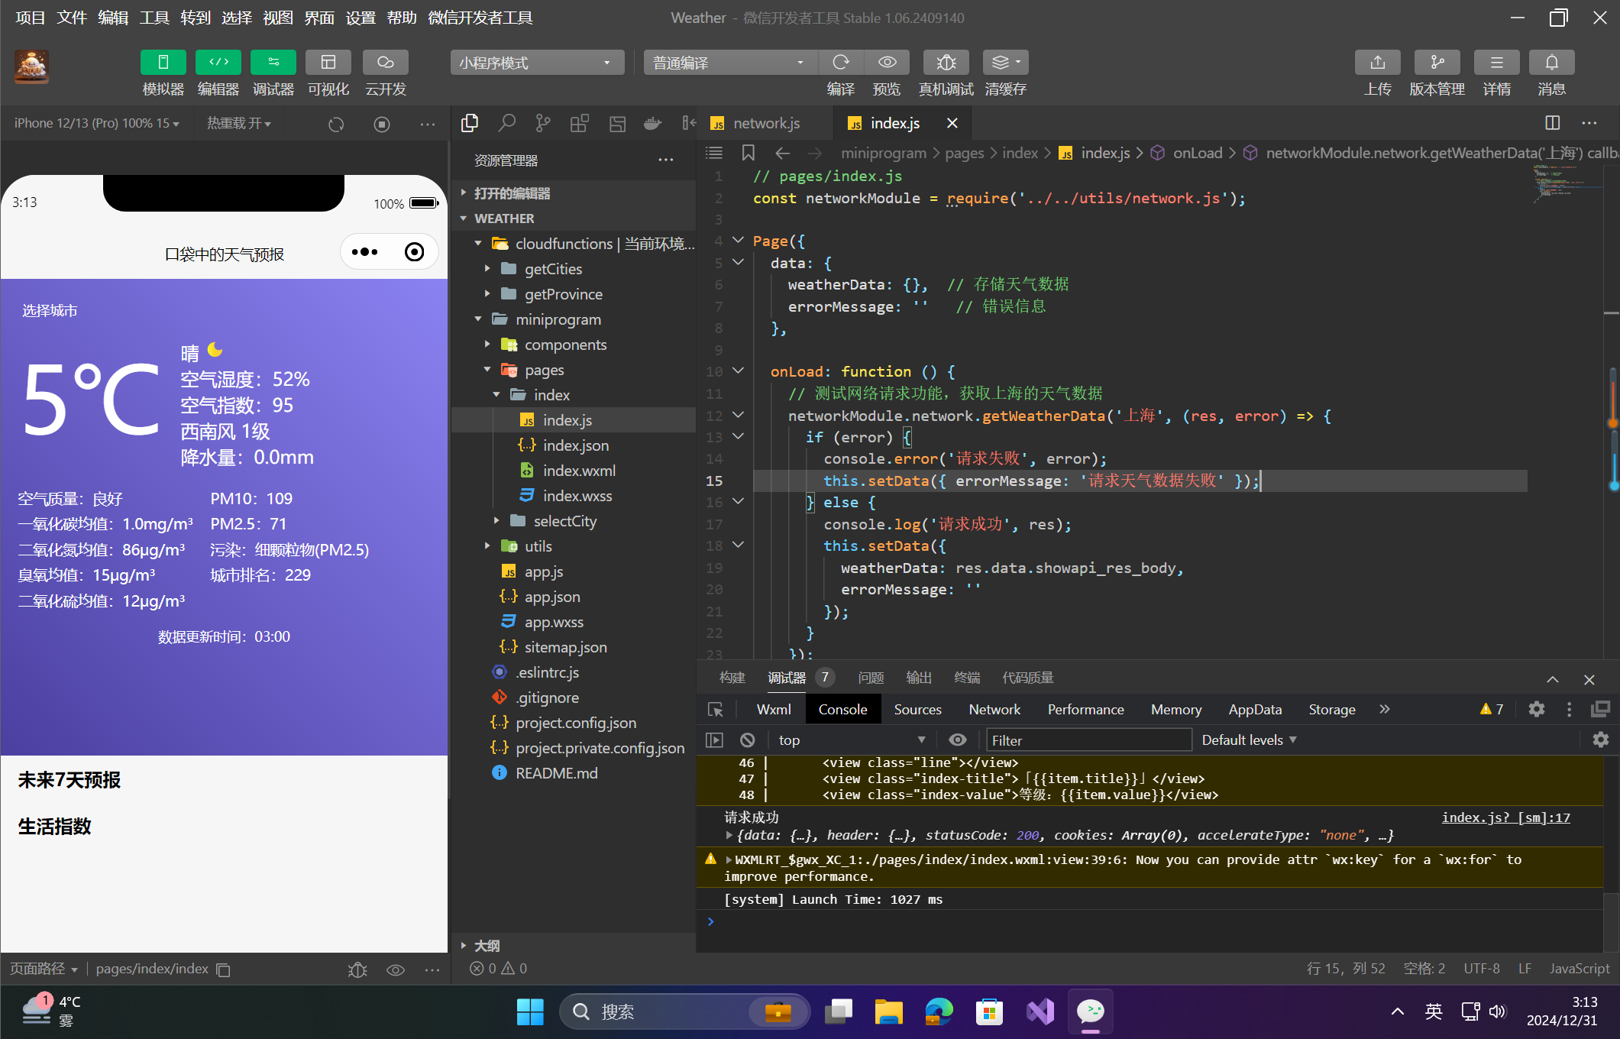1620x1039 pixels.
Task: Open 版本管理 version control icon
Action: coord(1437,63)
